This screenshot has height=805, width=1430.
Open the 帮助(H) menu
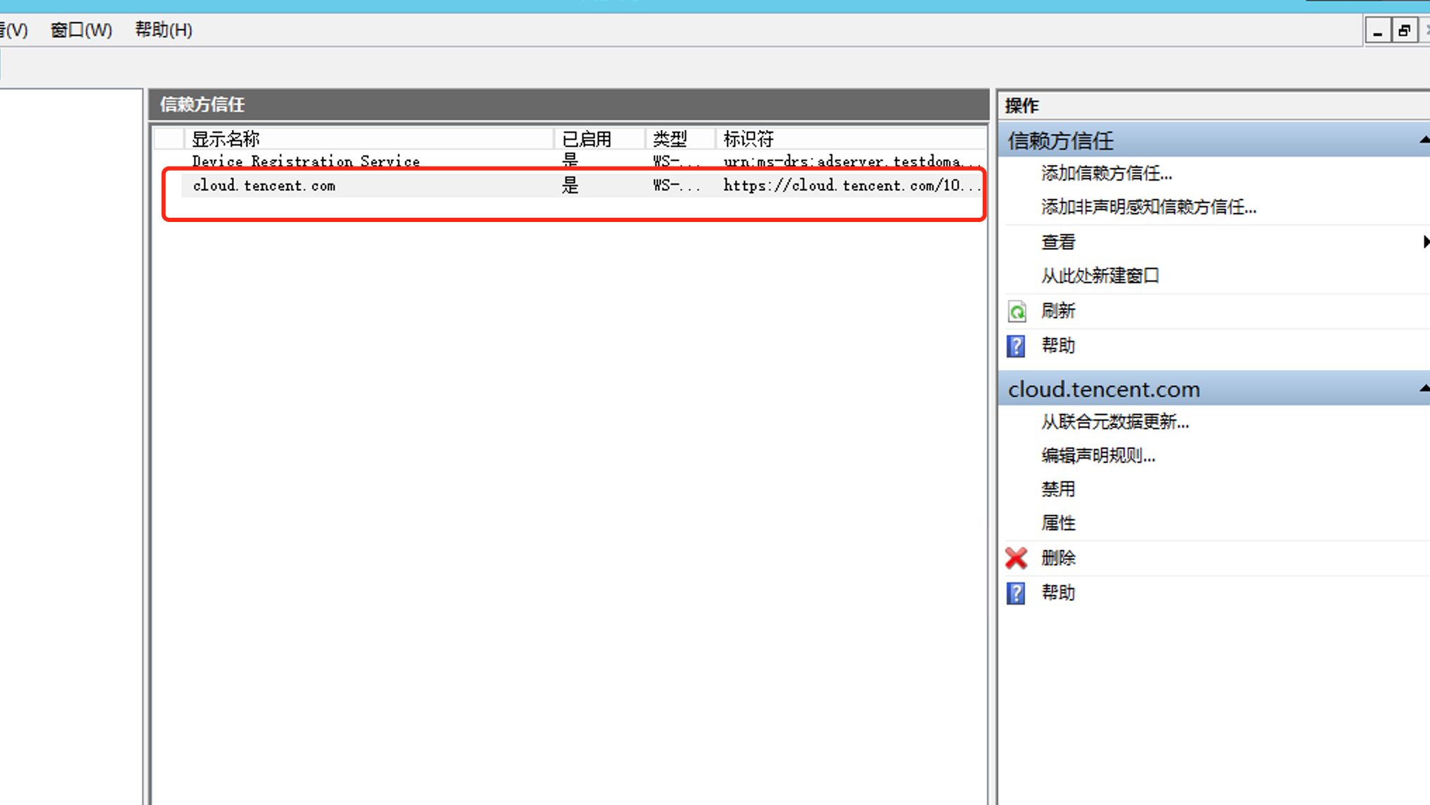coord(163,30)
